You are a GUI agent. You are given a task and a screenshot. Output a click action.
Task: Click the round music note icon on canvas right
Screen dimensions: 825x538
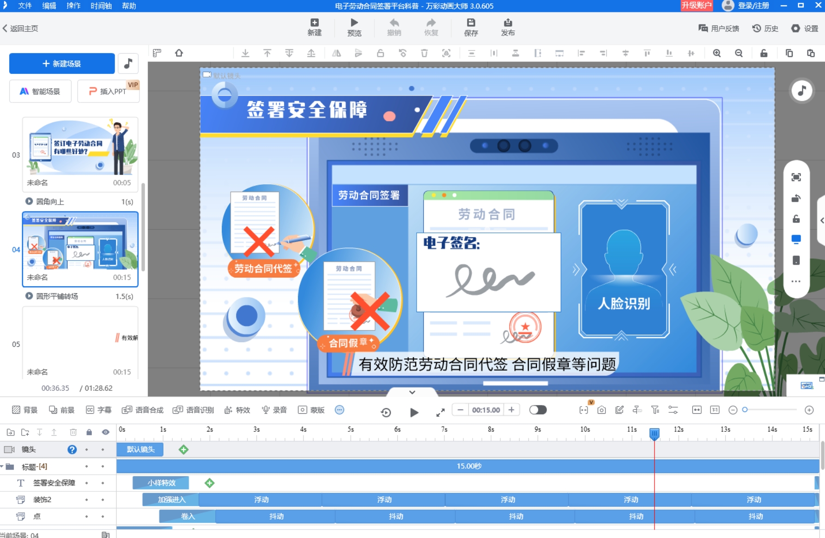[x=801, y=91]
